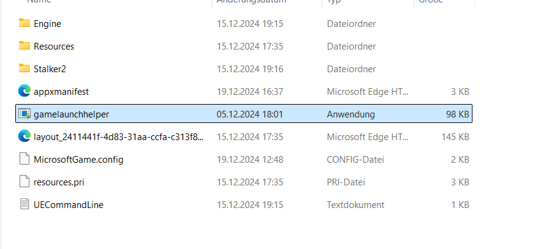The width and height of the screenshot is (560, 249).
Task: Click the "CONFIG-Datei" type entry
Action: pos(356,160)
